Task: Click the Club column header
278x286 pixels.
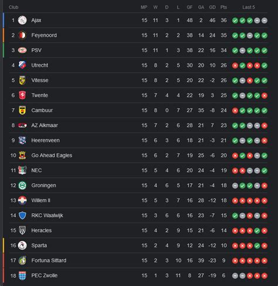Action: [13, 7]
